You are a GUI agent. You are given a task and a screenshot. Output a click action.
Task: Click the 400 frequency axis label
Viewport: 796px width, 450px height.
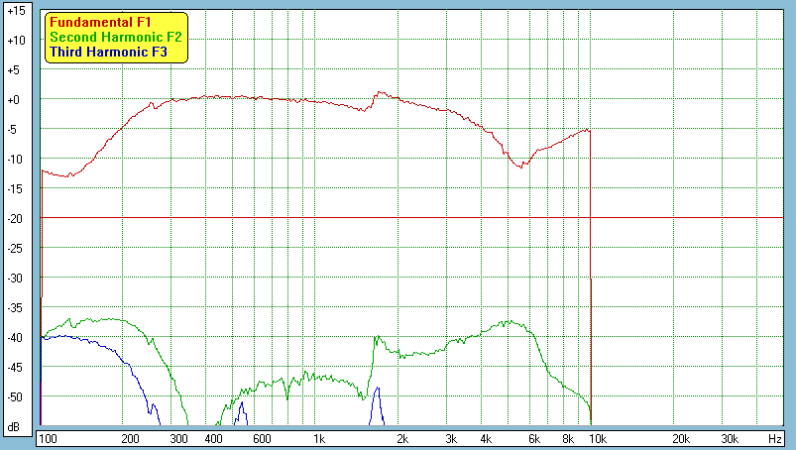coord(213,438)
